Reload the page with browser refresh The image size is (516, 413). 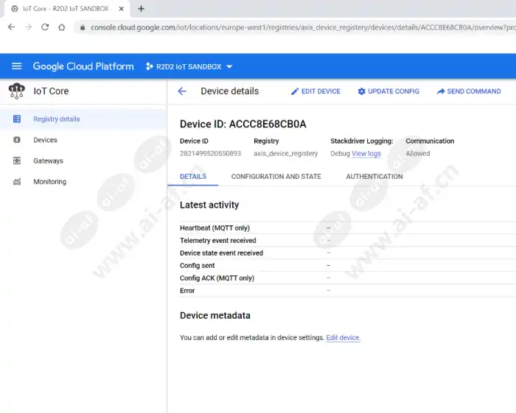point(45,27)
